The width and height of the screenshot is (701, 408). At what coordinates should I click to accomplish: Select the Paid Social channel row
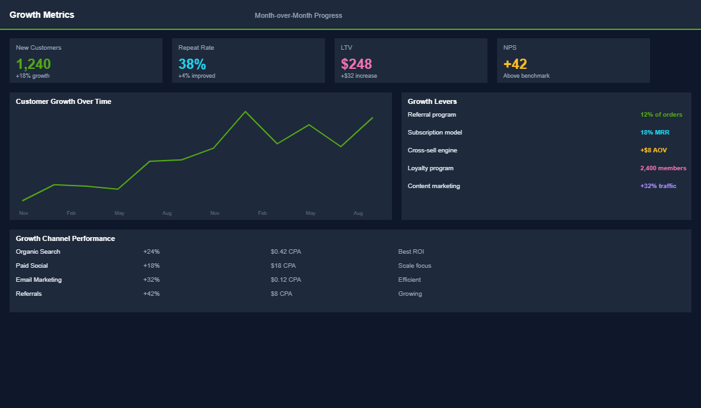click(32, 265)
